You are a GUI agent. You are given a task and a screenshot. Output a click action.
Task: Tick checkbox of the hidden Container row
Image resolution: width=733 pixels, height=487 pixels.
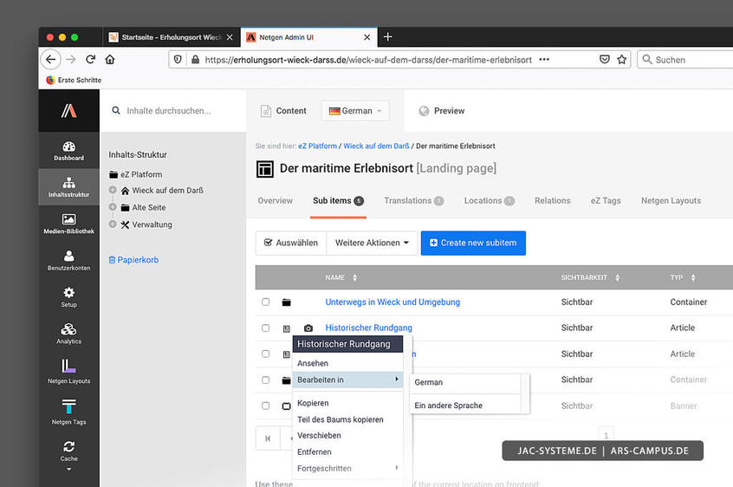tap(265, 380)
